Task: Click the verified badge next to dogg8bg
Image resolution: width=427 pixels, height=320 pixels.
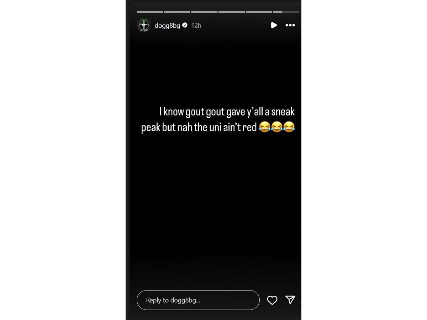Action: pyautogui.click(x=185, y=25)
